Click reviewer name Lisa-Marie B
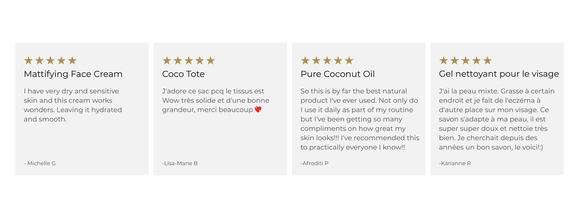Image resolution: width=579 pixels, height=218 pixels. click(x=180, y=163)
